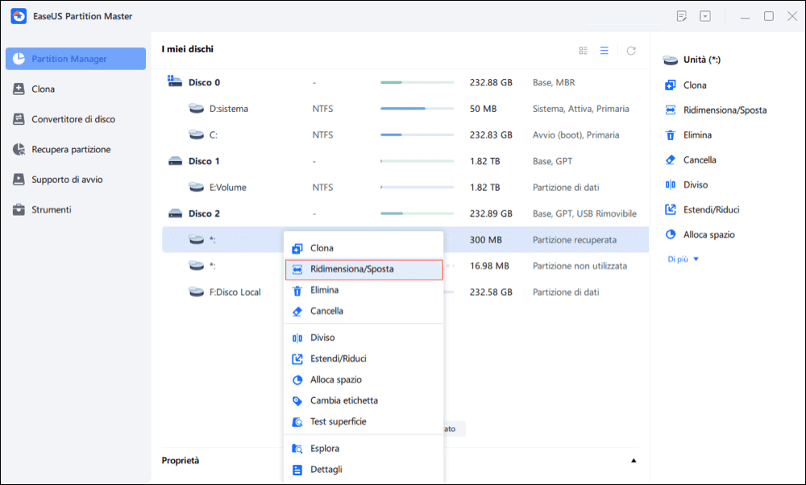Open Clona in the left sidebar
This screenshot has width=806, height=485.
coord(76,89)
